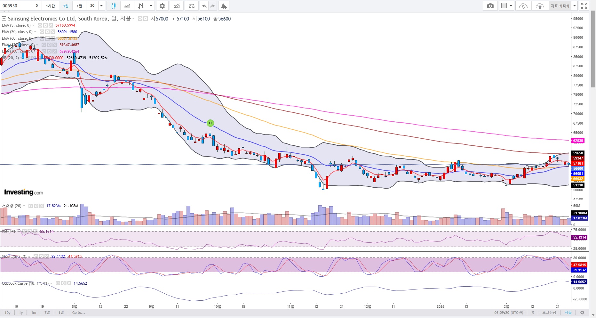Open settings for EMA (120, close, 0)

pos(49,45)
